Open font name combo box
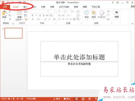The image size is (135, 101). pos(40,12)
